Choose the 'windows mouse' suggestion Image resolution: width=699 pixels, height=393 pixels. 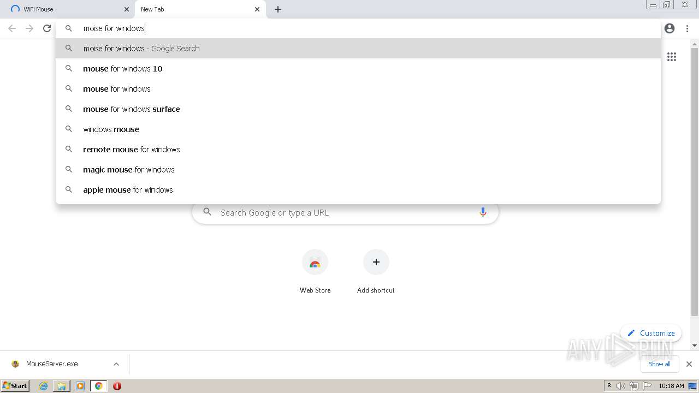coord(358,129)
